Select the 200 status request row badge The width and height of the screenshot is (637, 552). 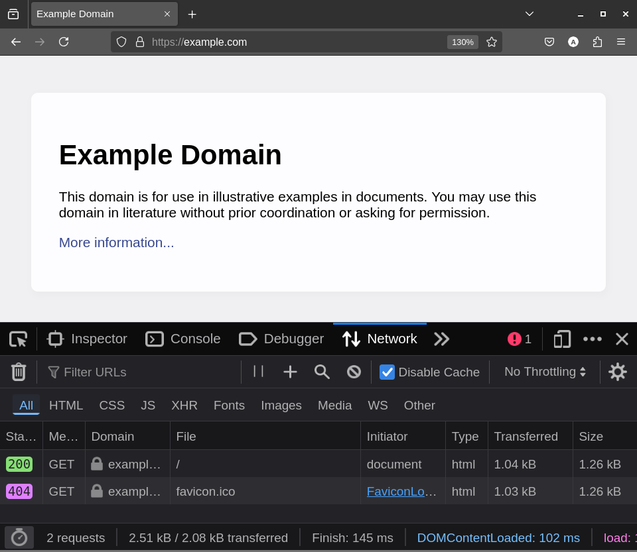point(19,464)
